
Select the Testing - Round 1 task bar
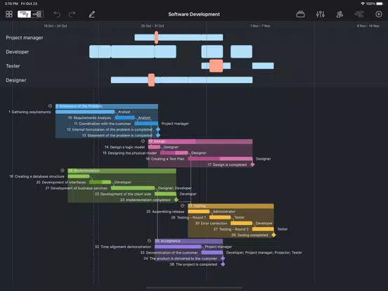coord(220,217)
